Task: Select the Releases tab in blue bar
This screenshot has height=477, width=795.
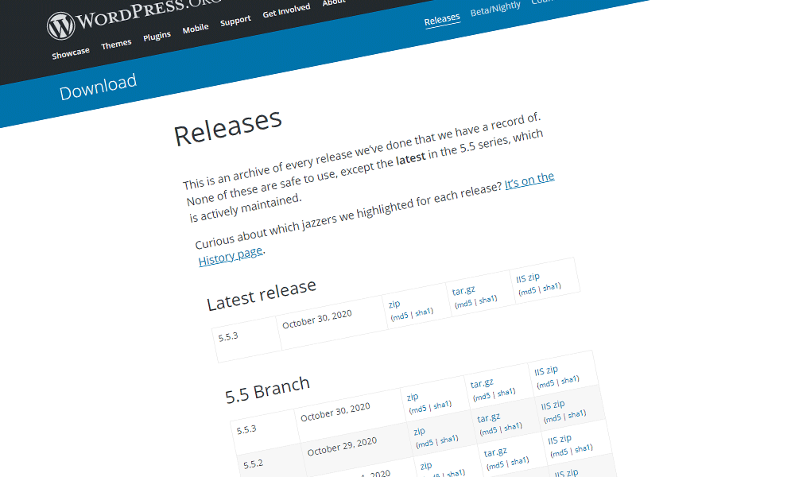Action: [442, 19]
